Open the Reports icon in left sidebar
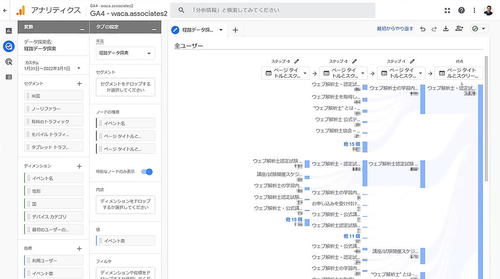 [9, 31]
